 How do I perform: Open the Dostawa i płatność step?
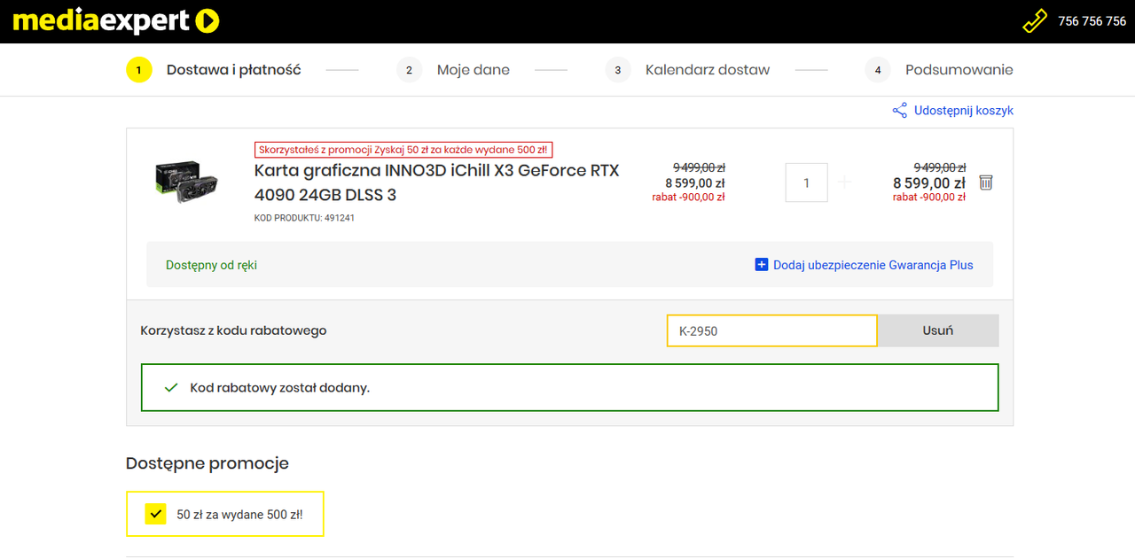(234, 70)
